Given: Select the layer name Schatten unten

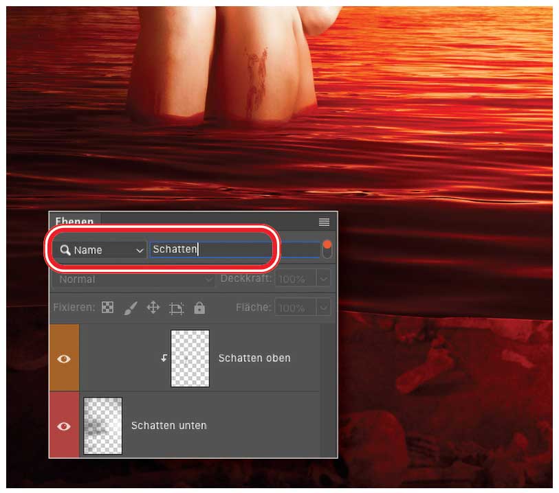Looking at the screenshot, I should click(168, 426).
